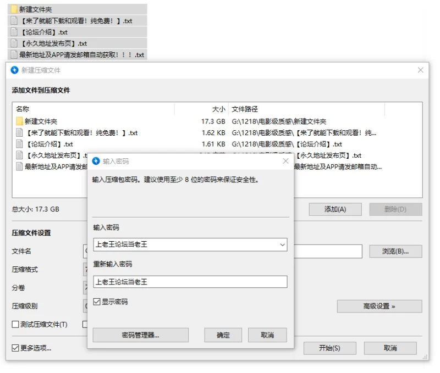The image size is (440, 373).
Task: Open 高级设置 » options
Action: tap(380, 307)
